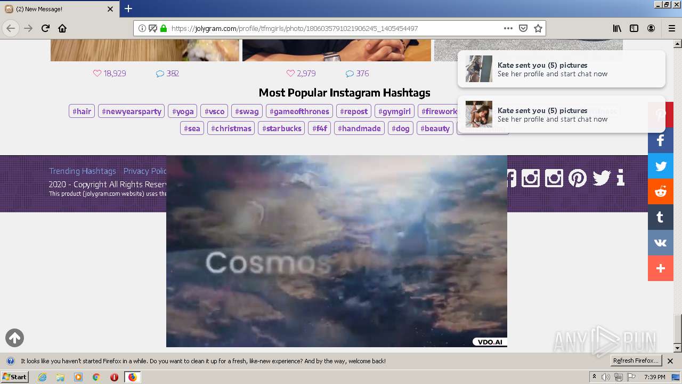Open the Privacy Policy footer link
The height and width of the screenshot is (384, 682).
[x=145, y=171]
